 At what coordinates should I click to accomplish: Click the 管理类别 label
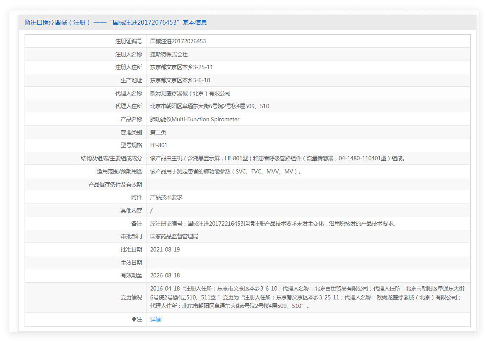[132, 132]
